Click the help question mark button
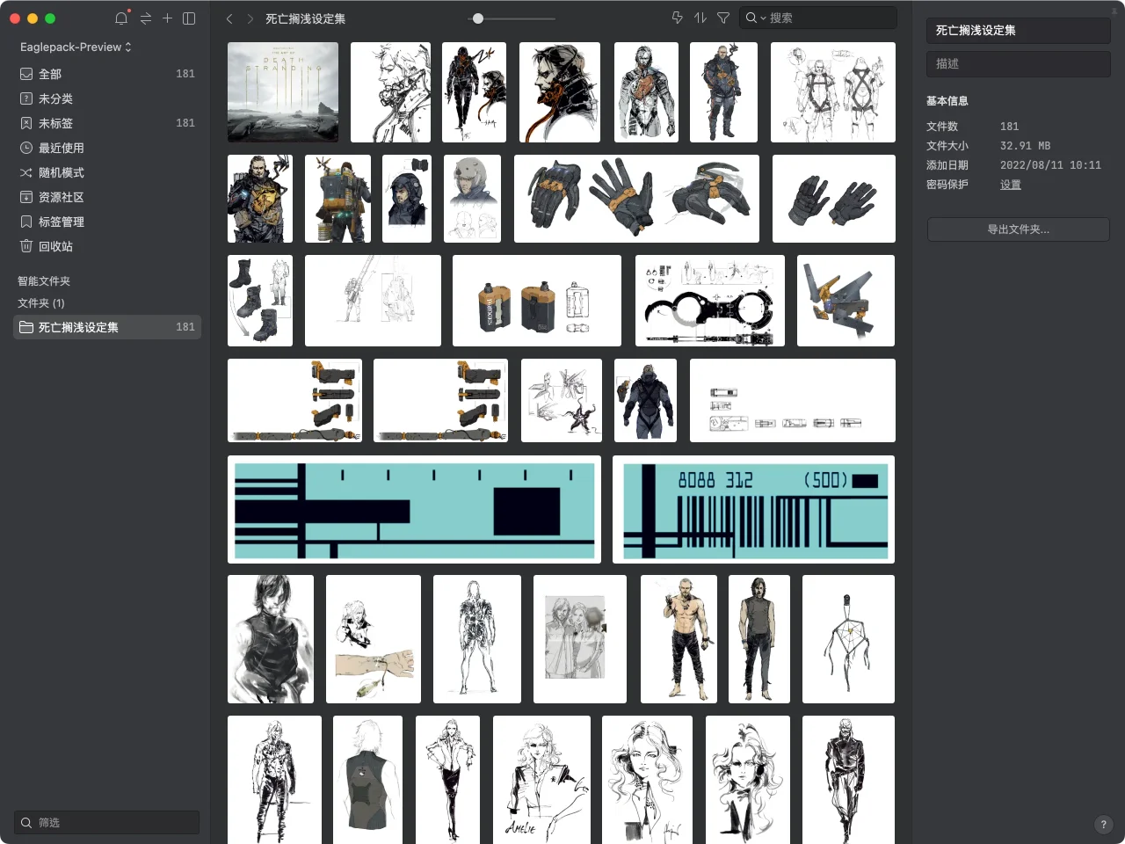The image size is (1125, 844). (1103, 825)
